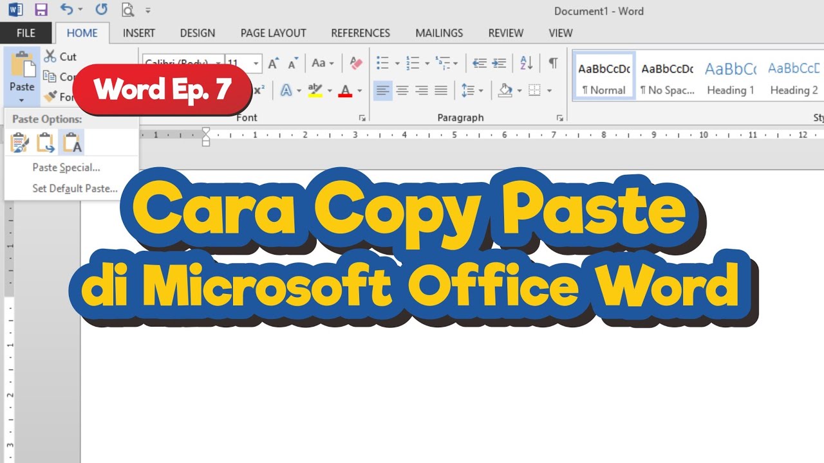Sort the selection alphabetically
Image resolution: width=824 pixels, height=463 pixels.
click(x=526, y=63)
